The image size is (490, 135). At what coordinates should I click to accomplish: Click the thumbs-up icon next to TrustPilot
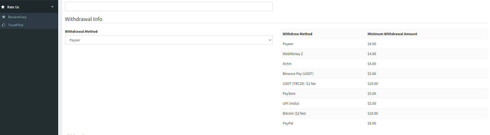4,25
